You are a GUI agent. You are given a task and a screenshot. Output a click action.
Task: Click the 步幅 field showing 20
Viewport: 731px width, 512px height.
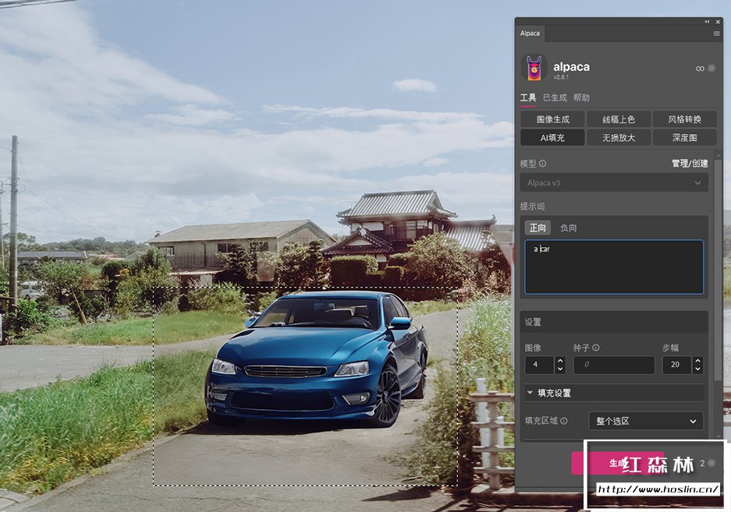click(x=677, y=365)
